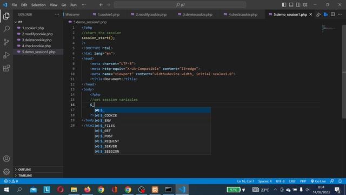Toggle the bottom panel layout icon
Screen dimensions: 346x195
[291, 5]
